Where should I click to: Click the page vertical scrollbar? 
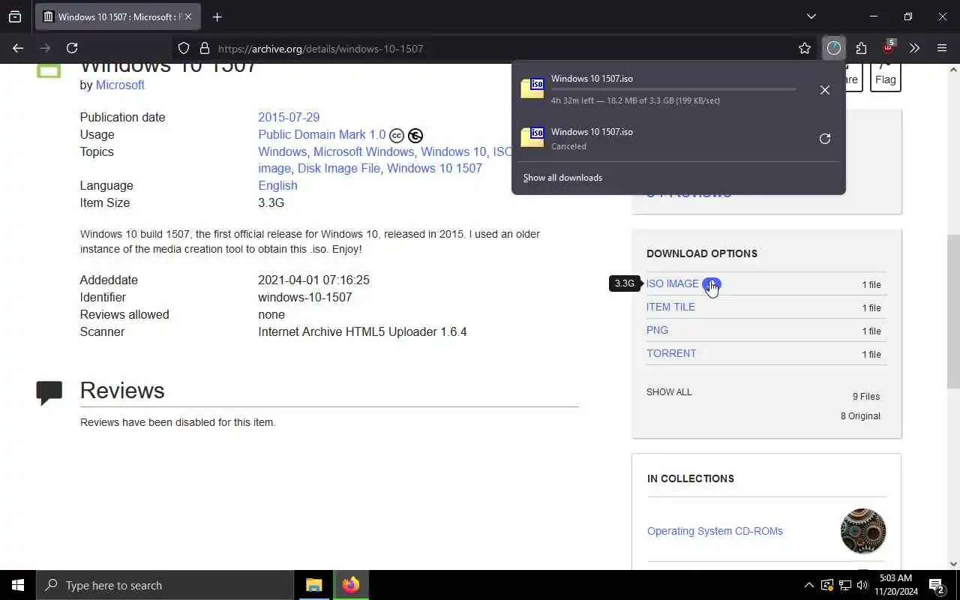953,311
